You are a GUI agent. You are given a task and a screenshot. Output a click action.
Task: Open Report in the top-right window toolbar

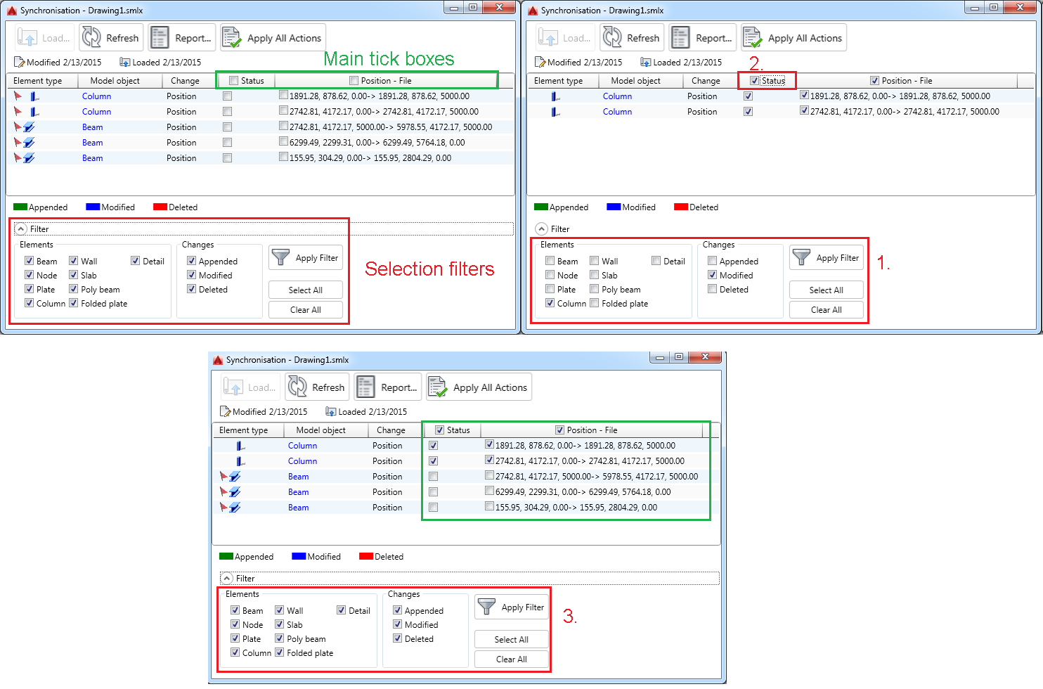(702, 38)
